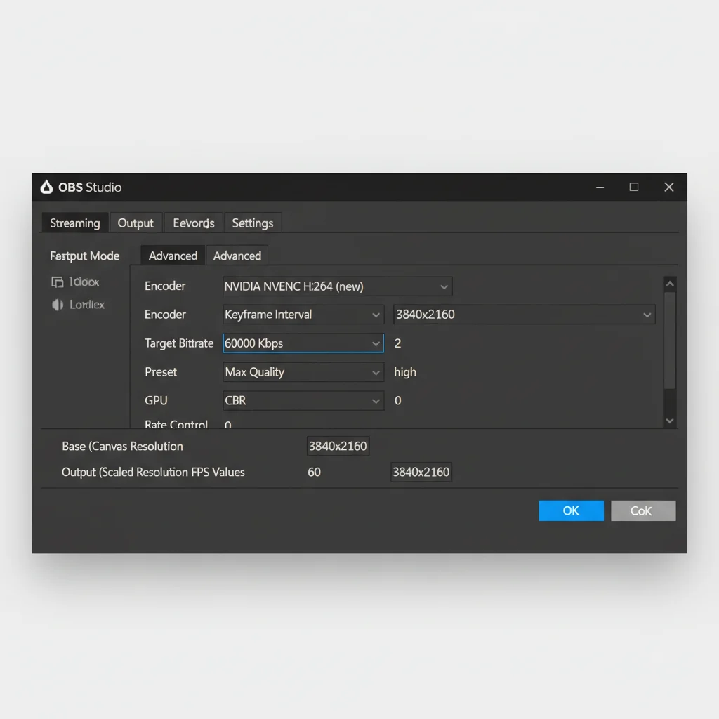Select the Lordlex speaker icon
719x719 pixels.
click(x=58, y=305)
